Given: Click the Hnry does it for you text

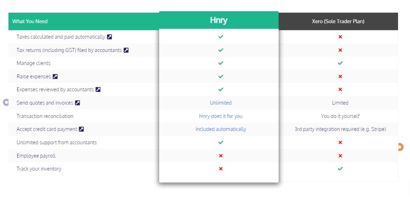Looking at the screenshot, I should point(221,116).
